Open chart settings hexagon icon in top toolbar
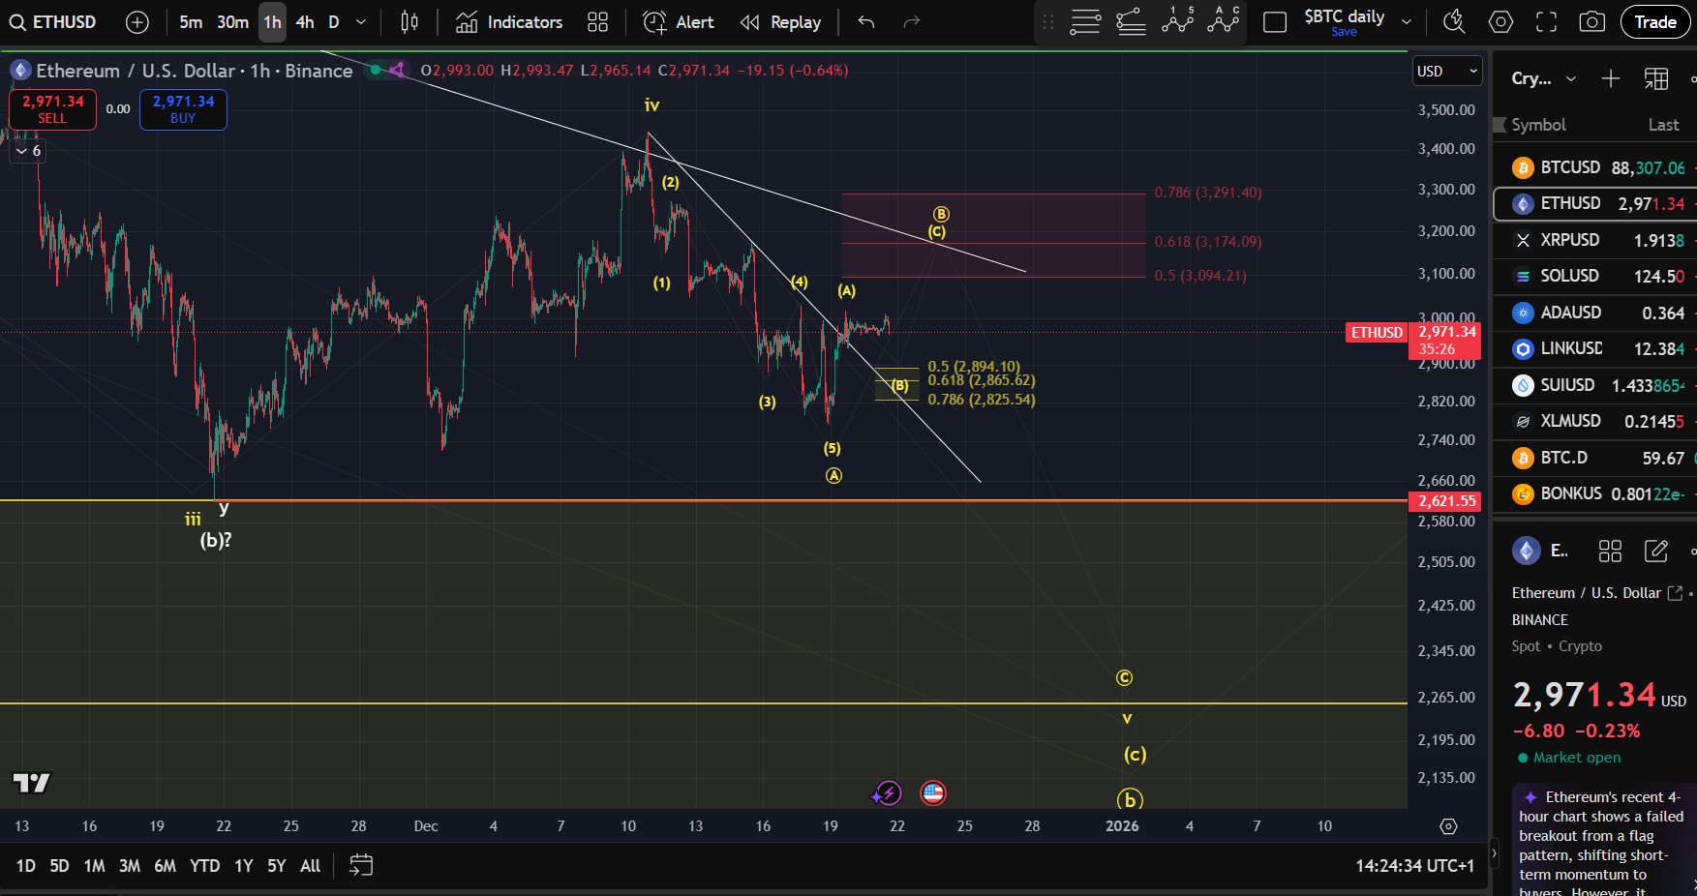1697x896 pixels. point(1500,22)
